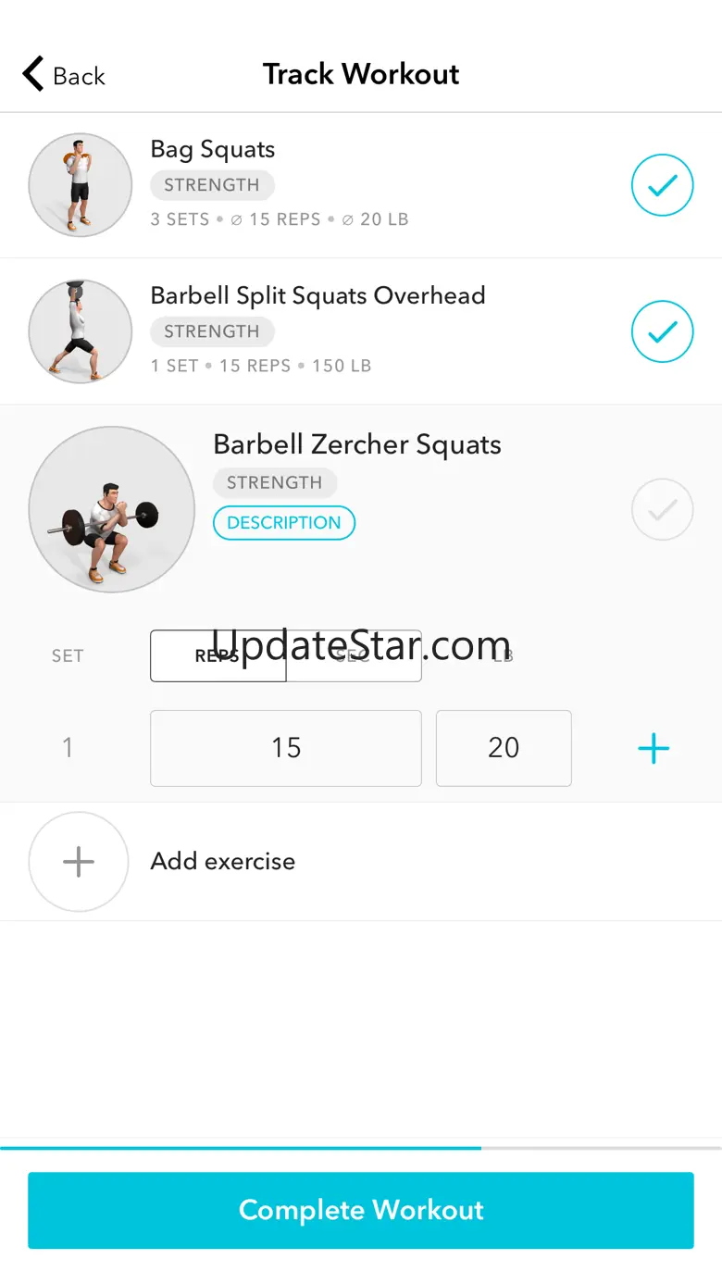Edit the reps field showing 15
722x1284 pixels.
tap(286, 748)
